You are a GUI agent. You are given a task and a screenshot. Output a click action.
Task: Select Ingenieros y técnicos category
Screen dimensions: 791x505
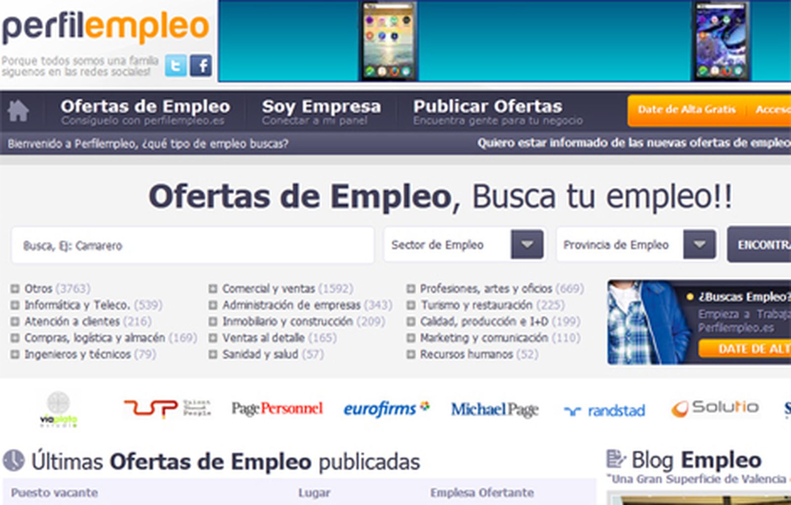[90, 354]
